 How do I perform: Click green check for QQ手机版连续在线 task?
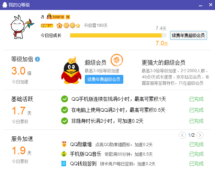click(65, 99)
